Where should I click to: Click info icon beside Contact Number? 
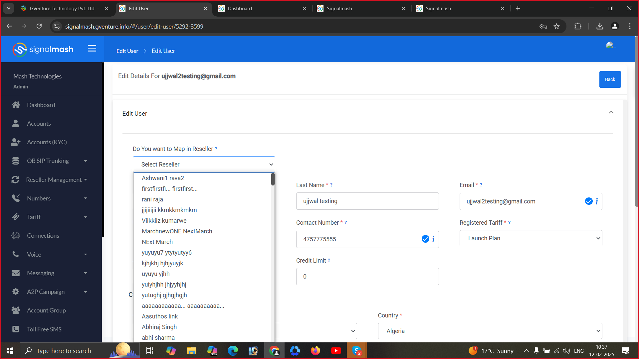pos(433,239)
